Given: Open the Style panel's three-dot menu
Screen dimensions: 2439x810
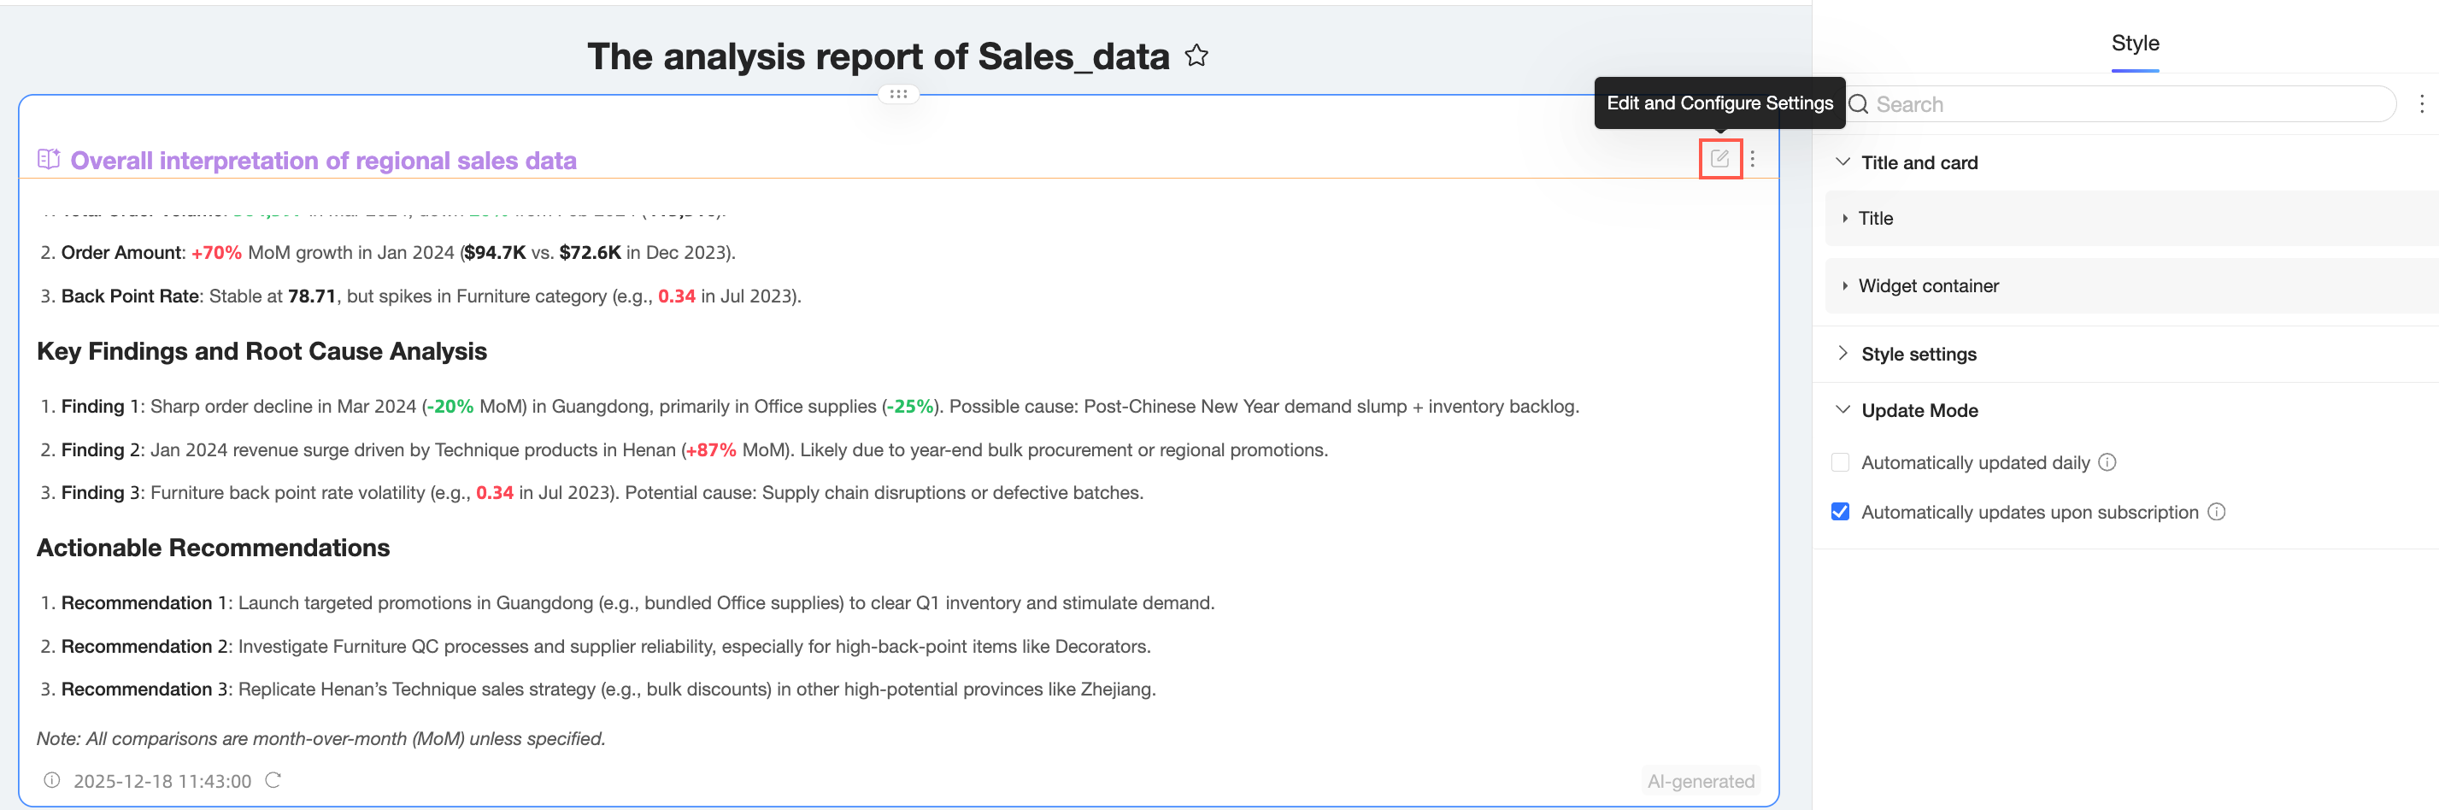Looking at the screenshot, I should (x=2421, y=104).
